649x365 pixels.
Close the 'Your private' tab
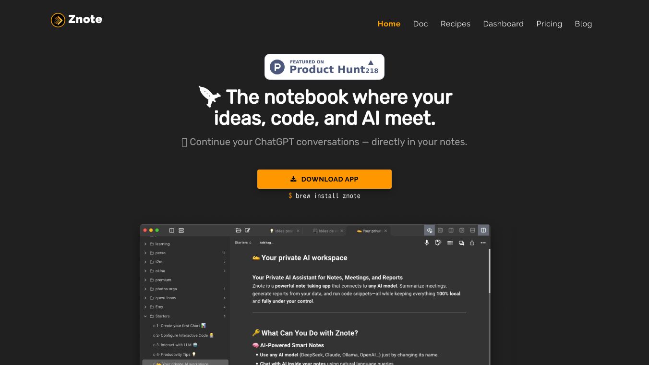point(385,231)
